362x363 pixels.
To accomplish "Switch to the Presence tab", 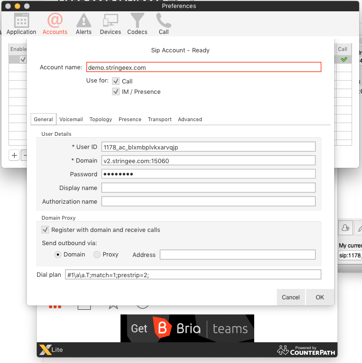I will (x=130, y=119).
